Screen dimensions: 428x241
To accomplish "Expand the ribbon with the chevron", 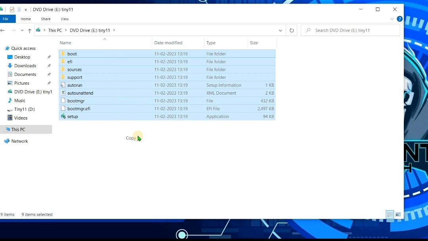I will (392, 19).
